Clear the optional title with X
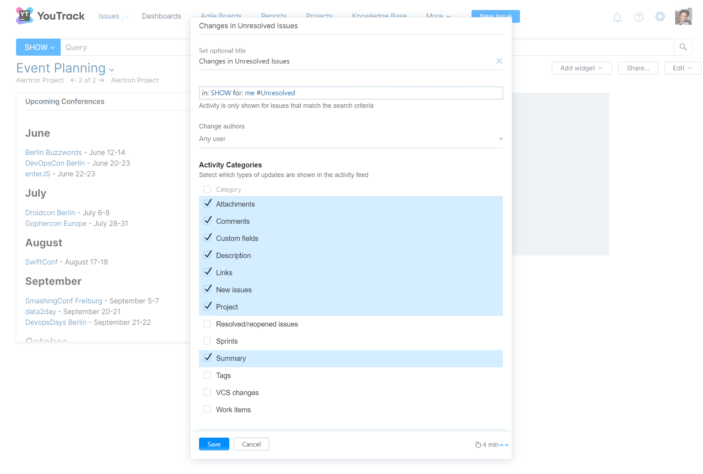The width and height of the screenshot is (703, 474). [499, 61]
